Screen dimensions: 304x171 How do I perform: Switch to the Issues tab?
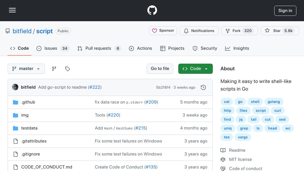pos(53,48)
